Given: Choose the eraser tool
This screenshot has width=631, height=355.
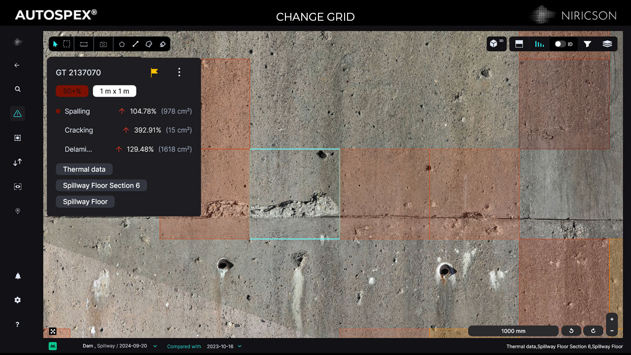Looking at the screenshot, I should tap(163, 44).
